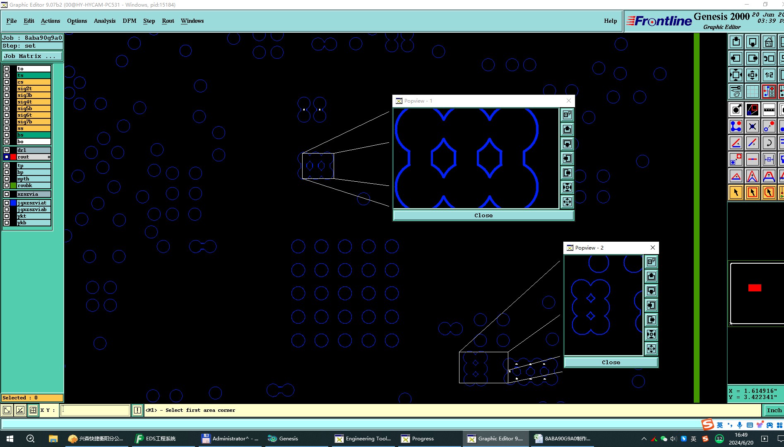Screen dimensions: 784x447
Task: Select the ruler measure tool
Action: coord(769,110)
